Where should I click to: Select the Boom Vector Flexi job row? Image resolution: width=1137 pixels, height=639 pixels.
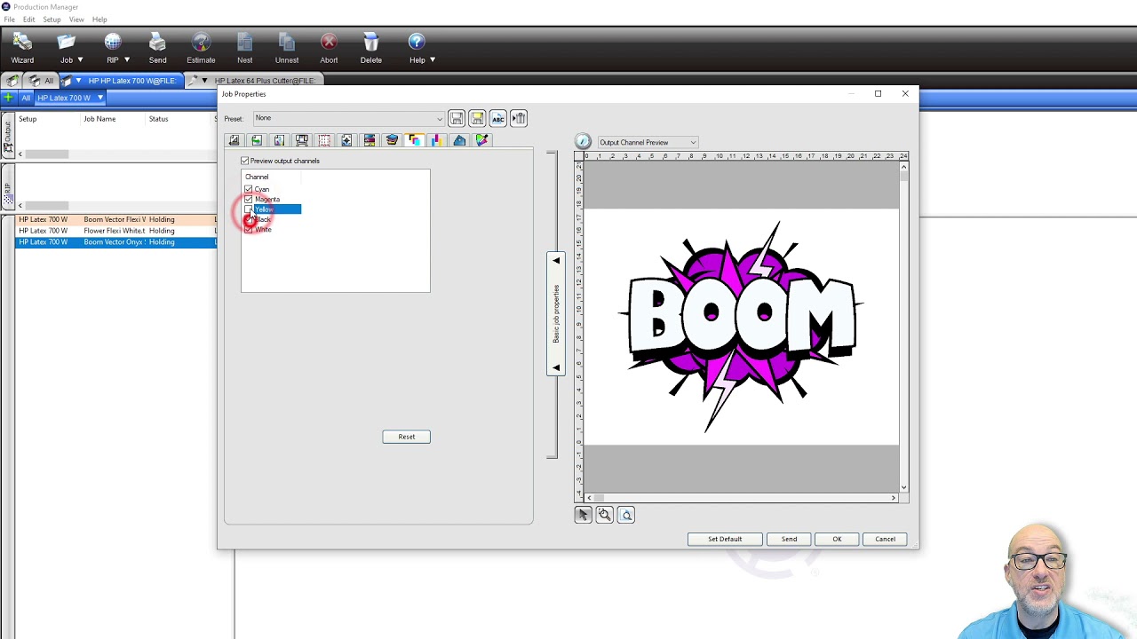115,219
